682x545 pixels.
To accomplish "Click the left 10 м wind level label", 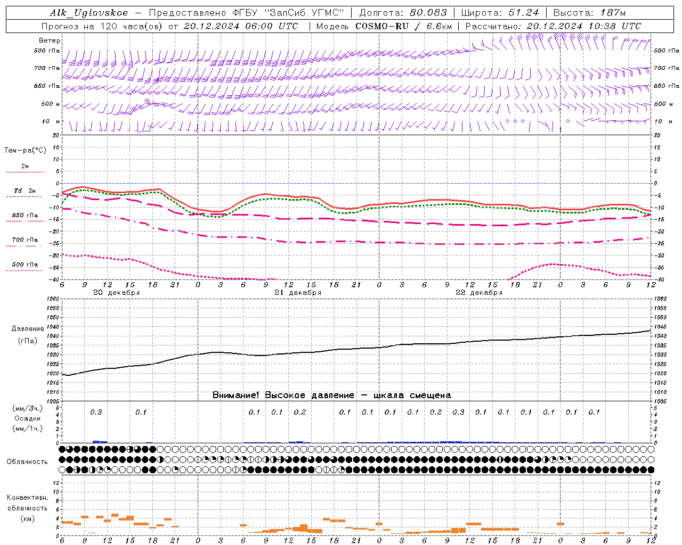I will pyautogui.click(x=52, y=121).
